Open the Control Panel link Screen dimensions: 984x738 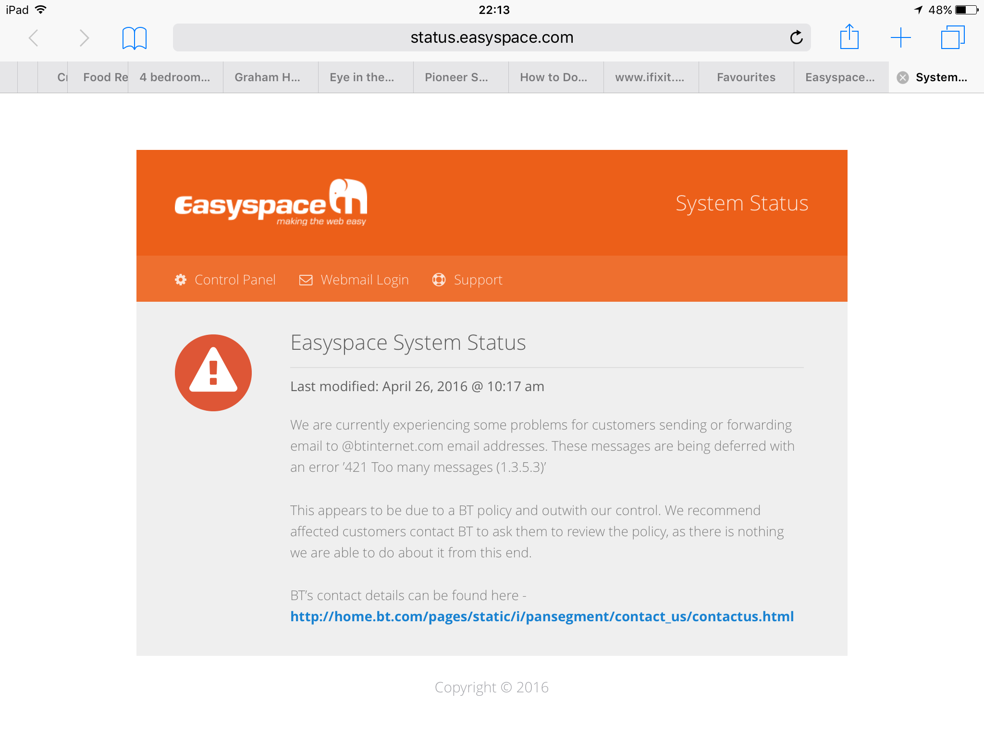(x=225, y=280)
